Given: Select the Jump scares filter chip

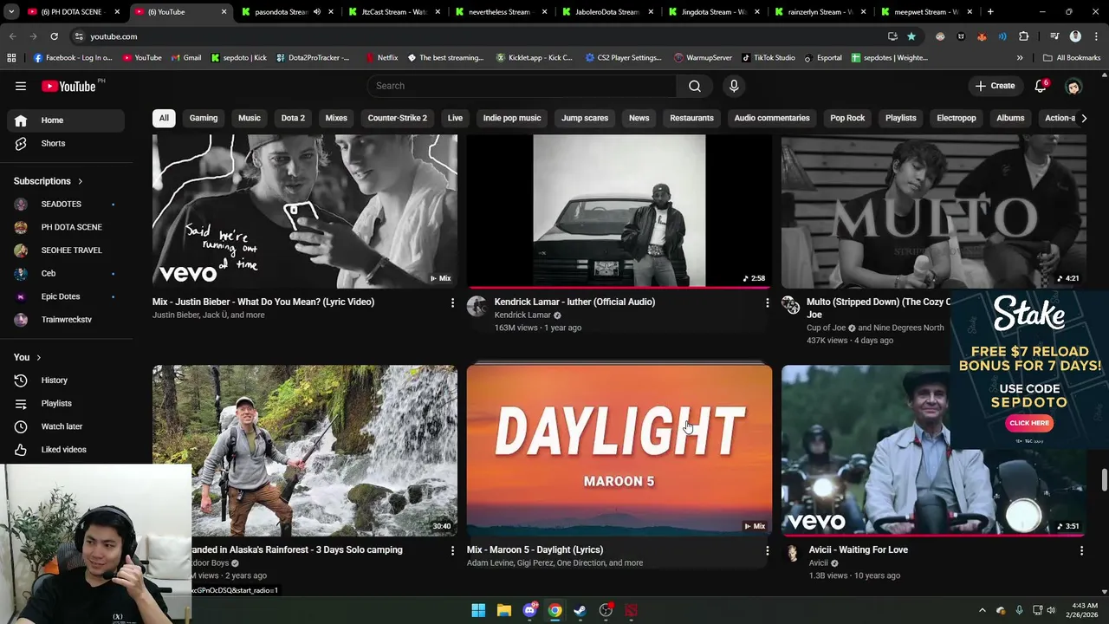Looking at the screenshot, I should pos(585,118).
